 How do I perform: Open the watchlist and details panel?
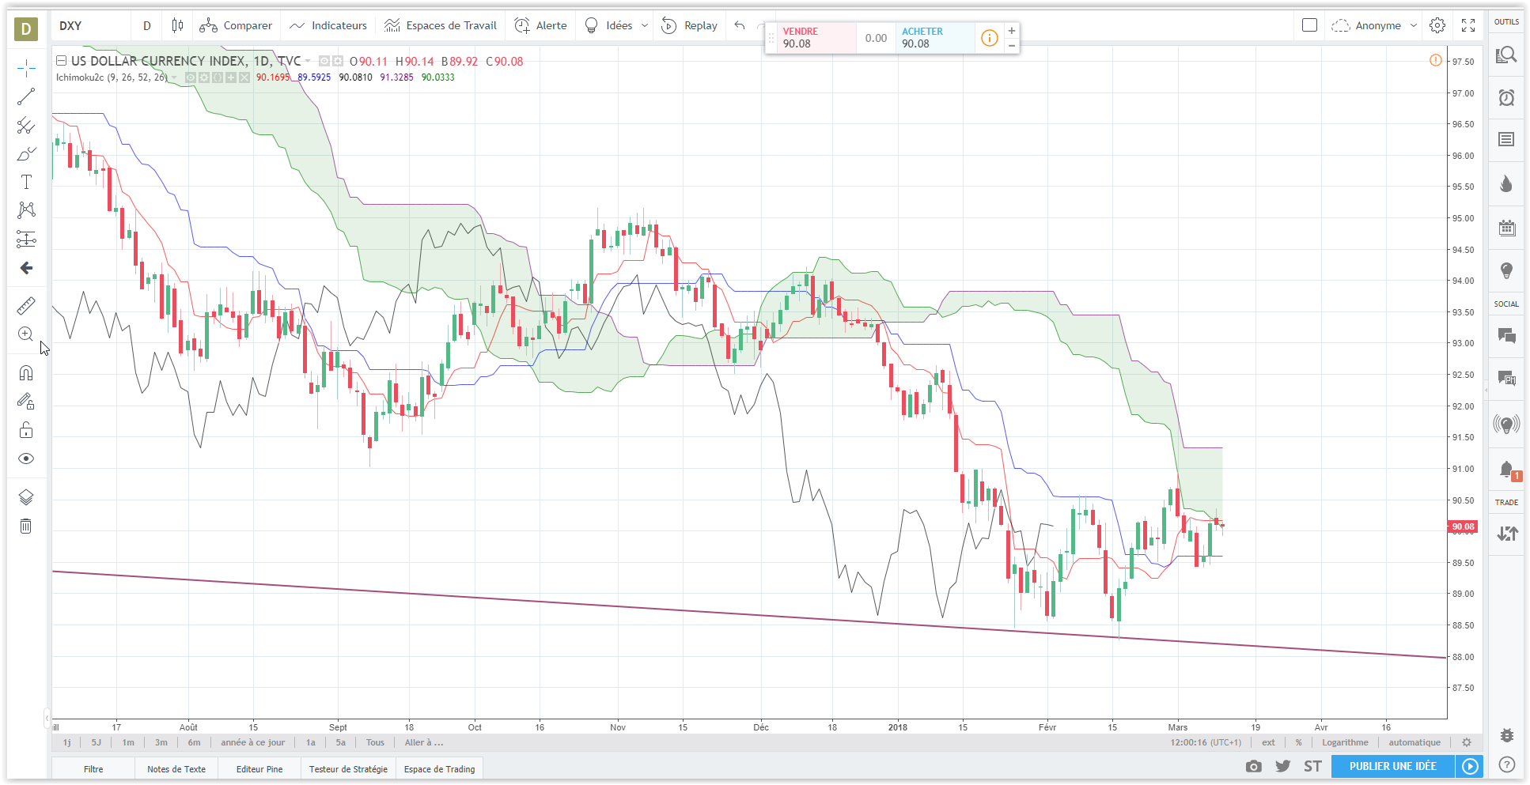click(1506, 55)
